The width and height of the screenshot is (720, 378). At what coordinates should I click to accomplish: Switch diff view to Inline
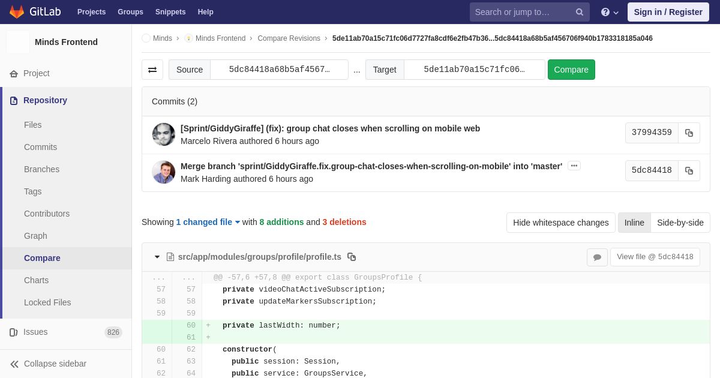pyautogui.click(x=634, y=223)
